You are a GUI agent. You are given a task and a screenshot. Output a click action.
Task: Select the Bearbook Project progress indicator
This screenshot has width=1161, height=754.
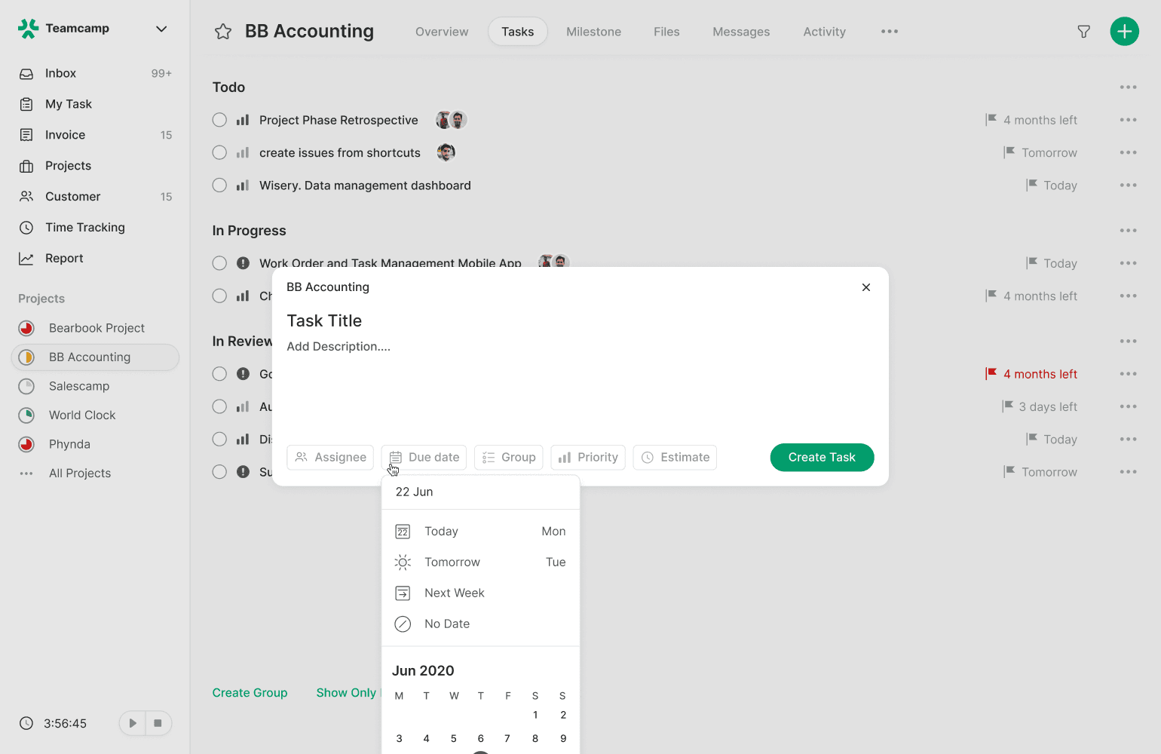(x=26, y=328)
